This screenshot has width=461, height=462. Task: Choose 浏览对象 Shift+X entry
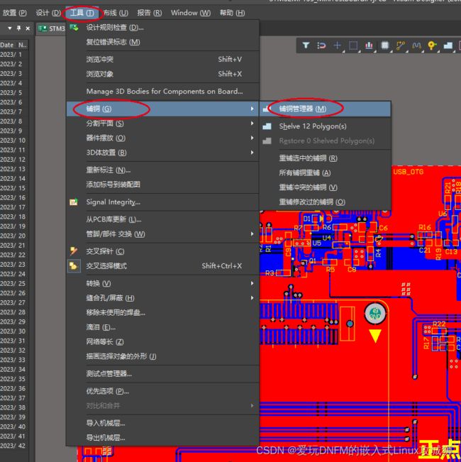point(163,74)
